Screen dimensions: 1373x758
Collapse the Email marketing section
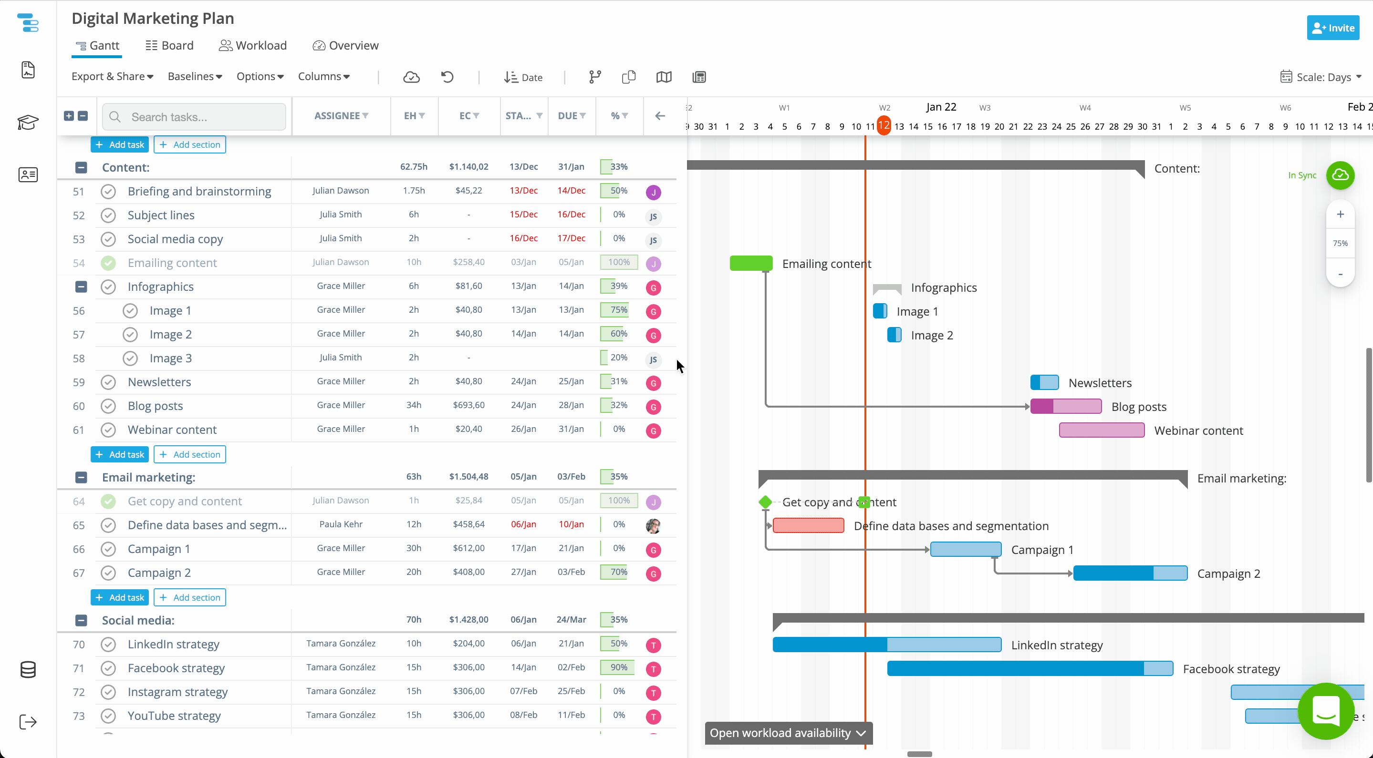(81, 477)
